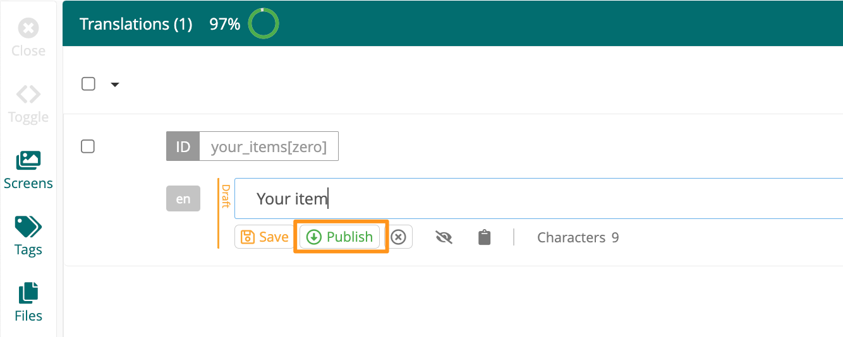843x337 pixels.
Task: Expand the bulk selection dropdown arrow
Action: coord(115,84)
